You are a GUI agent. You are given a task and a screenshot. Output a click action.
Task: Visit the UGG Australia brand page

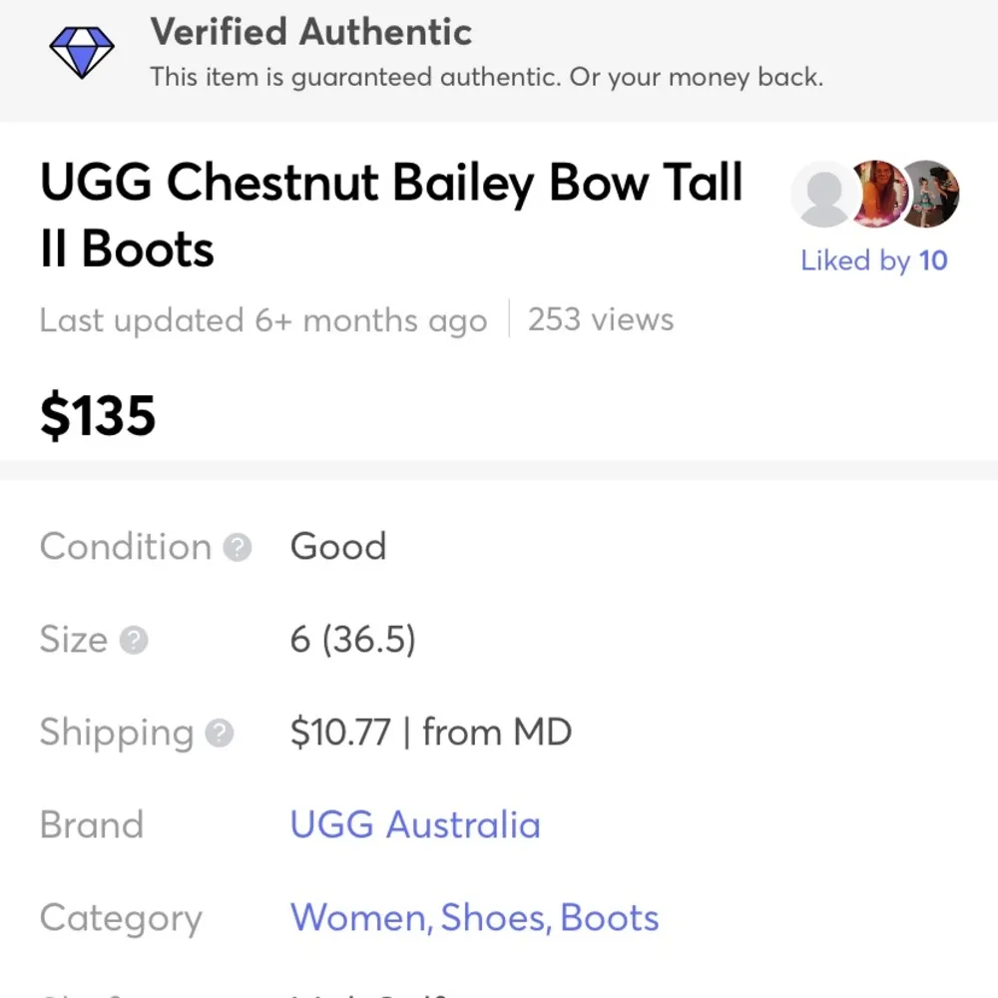[415, 824]
